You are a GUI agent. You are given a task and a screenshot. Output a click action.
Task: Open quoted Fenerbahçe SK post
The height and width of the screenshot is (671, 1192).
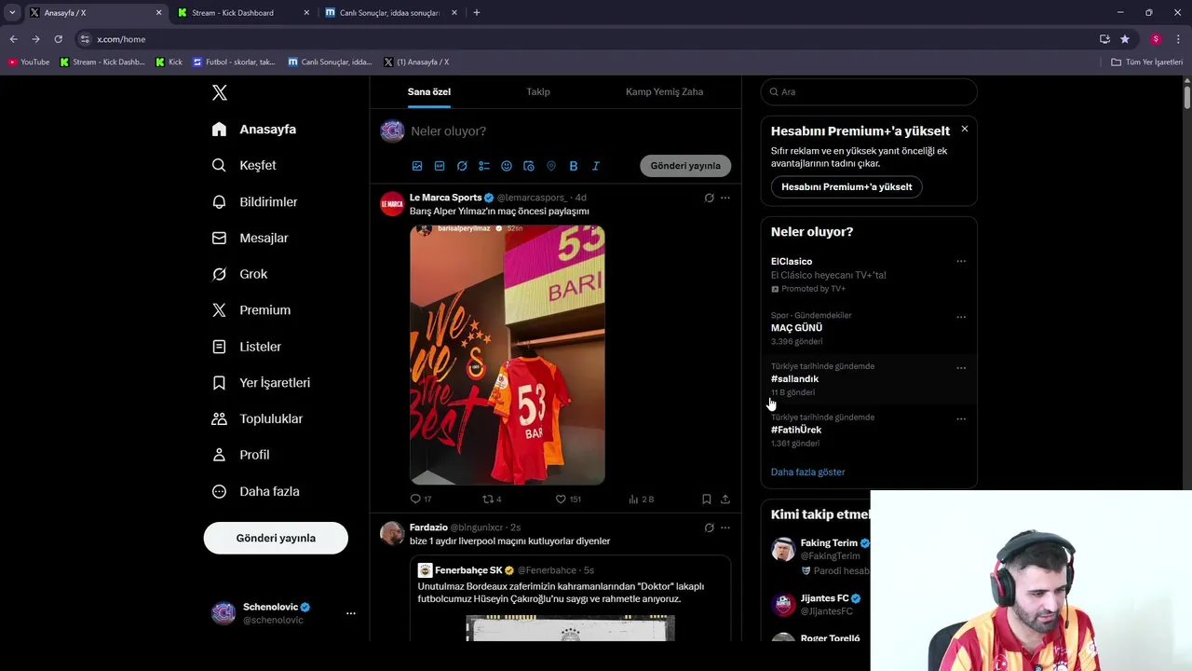click(x=570, y=597)
